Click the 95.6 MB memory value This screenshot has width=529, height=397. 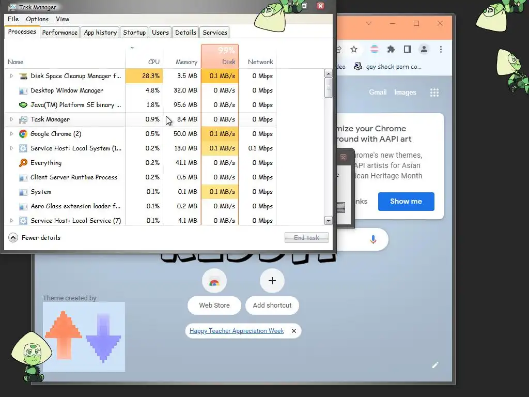pyautogui.click(x=185, y=105)
